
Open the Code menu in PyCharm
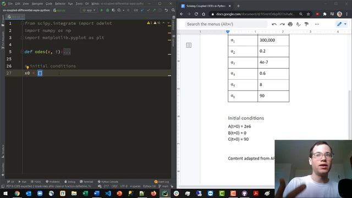49,4
